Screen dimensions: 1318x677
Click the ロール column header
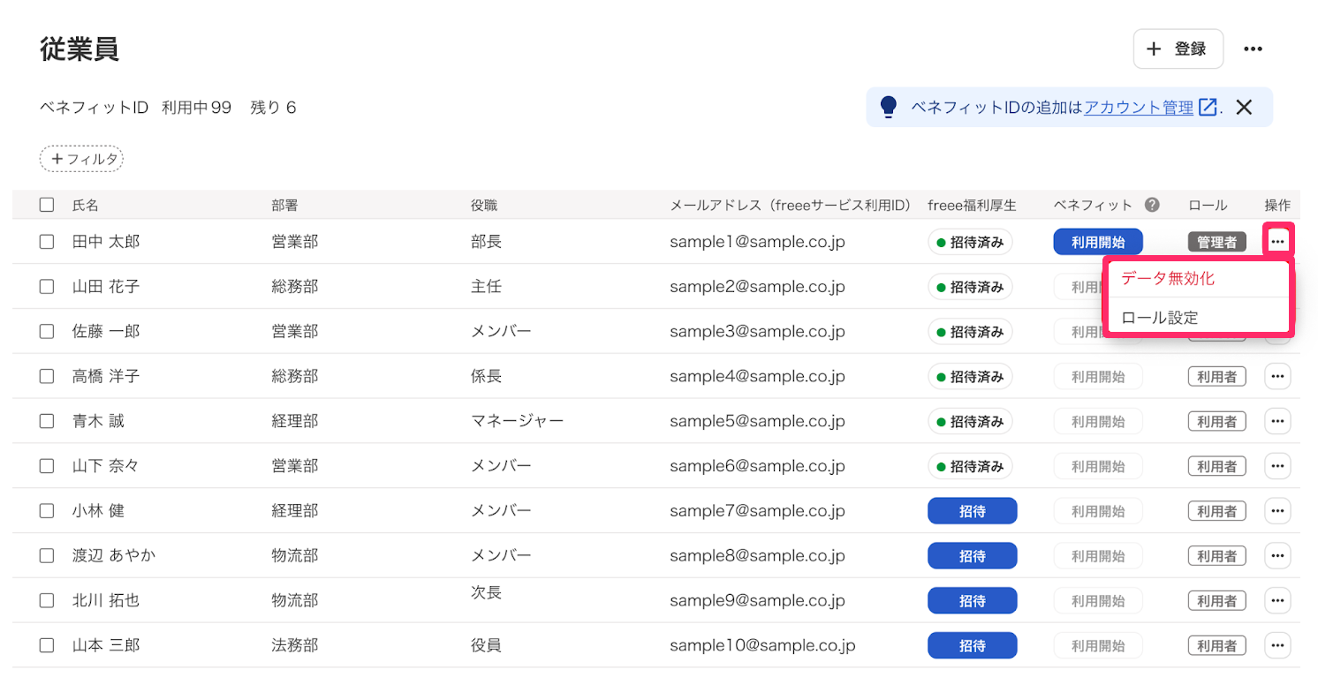pos(1208,205)
